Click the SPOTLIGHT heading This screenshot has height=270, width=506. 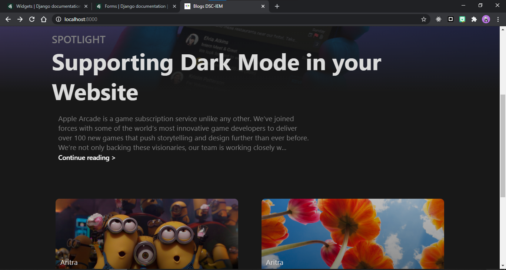coord(79,40)
